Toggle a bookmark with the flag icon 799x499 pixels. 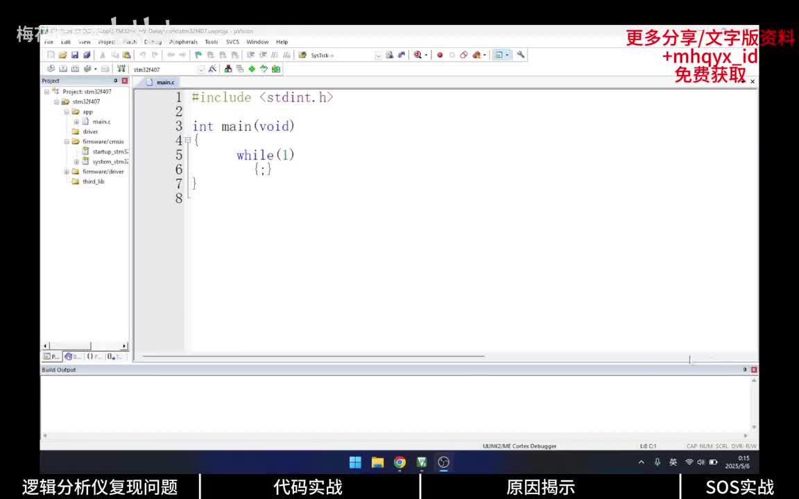click(198, 55)
